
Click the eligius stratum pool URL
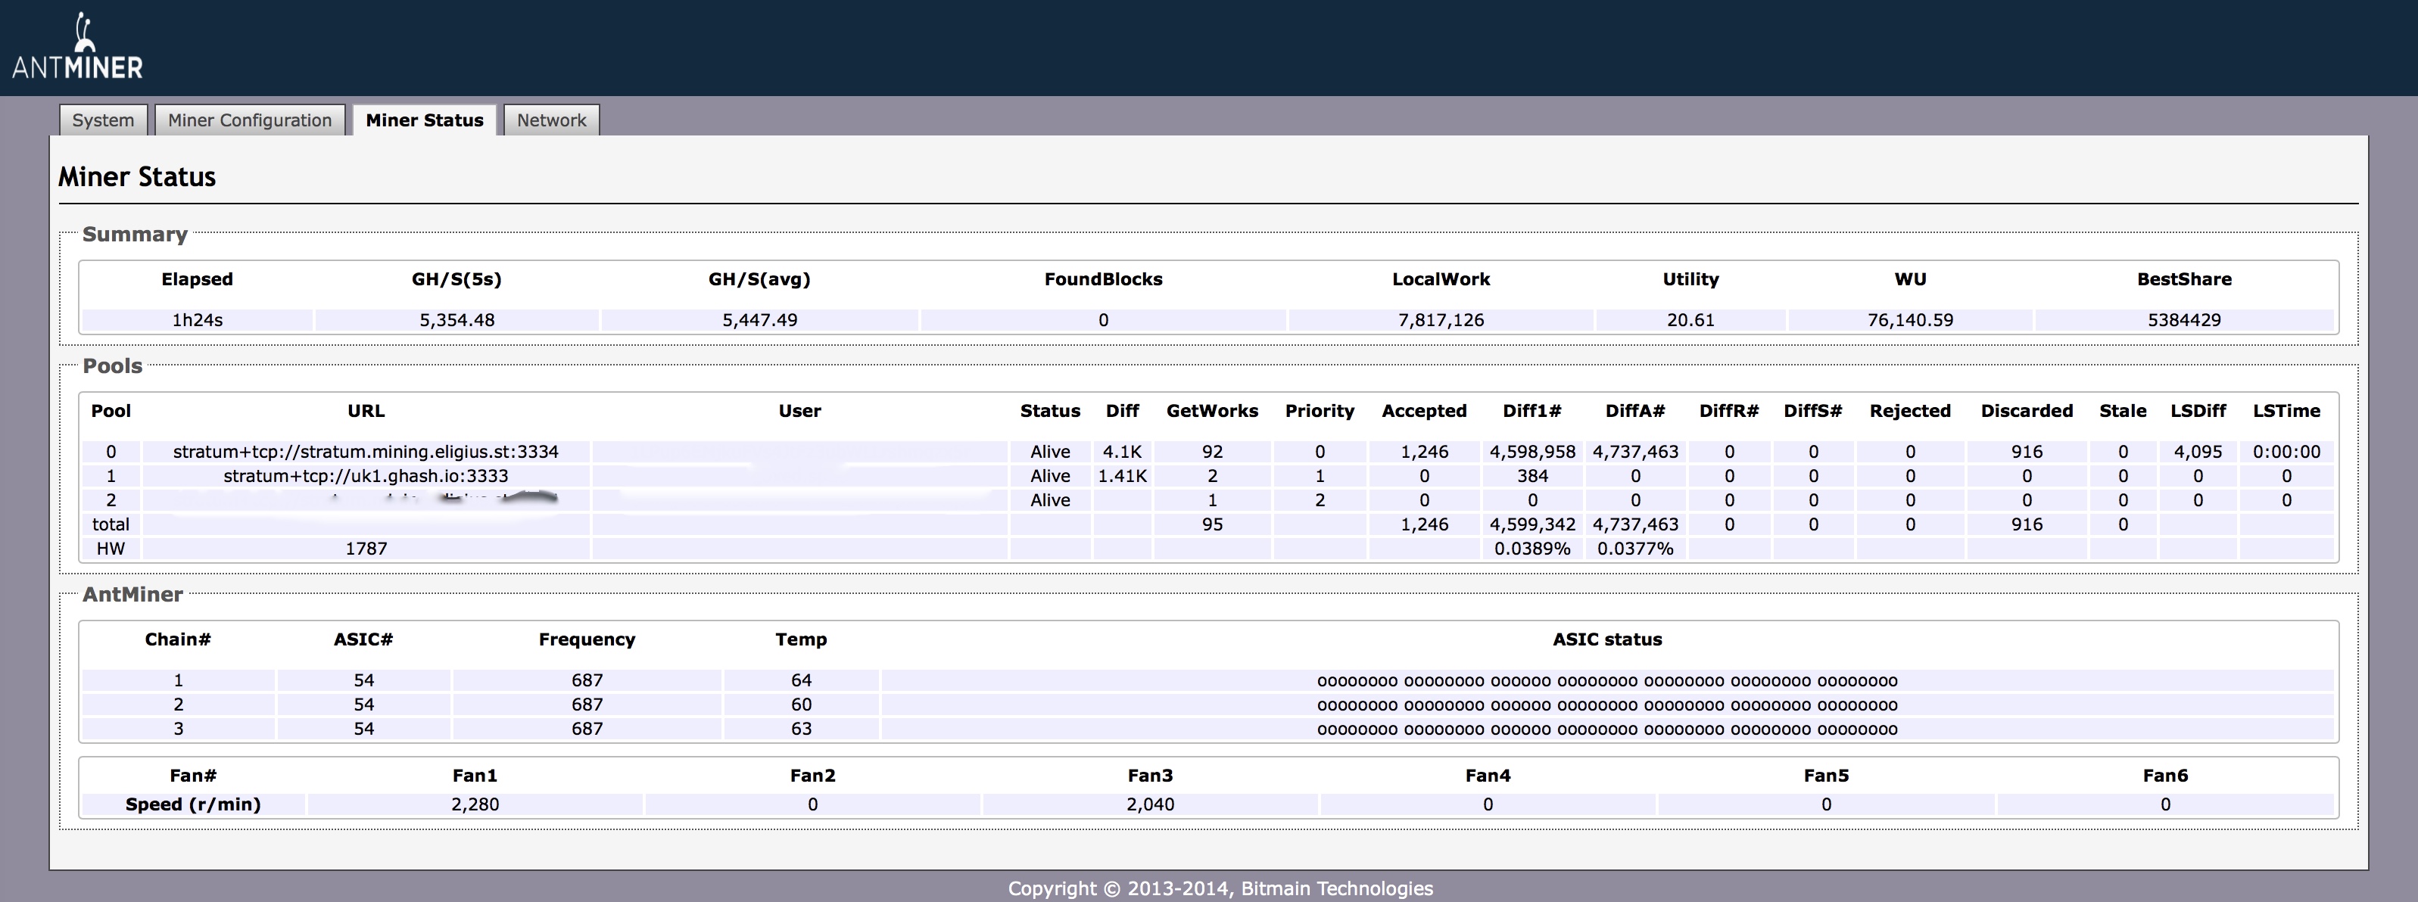click(x=366, y=452)
